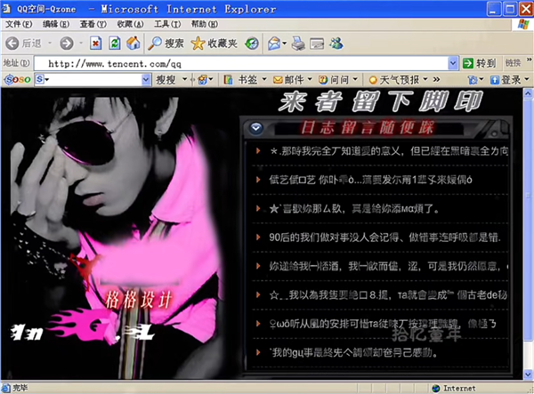The width and height of the screenshot is (534, 394).
Task: Click the IE page icon in title bar
Action: coord(6,9)
